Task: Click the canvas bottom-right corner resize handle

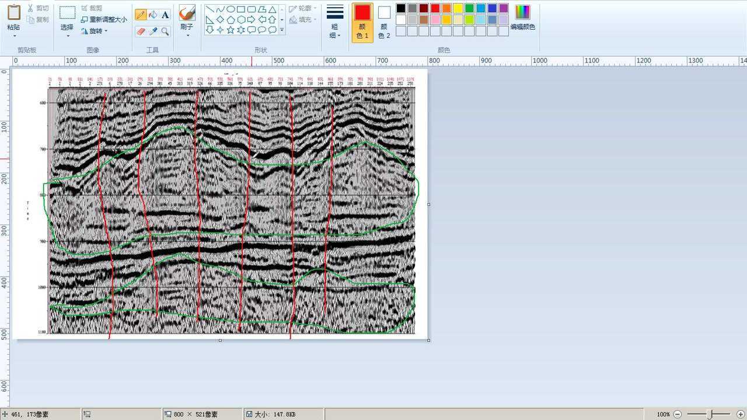Action: coord(429,340)
